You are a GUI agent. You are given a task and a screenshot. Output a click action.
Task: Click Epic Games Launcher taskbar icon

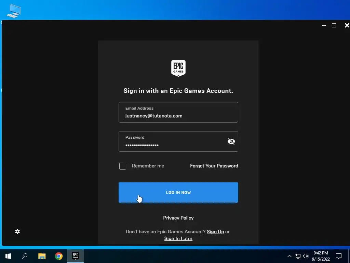76,256
